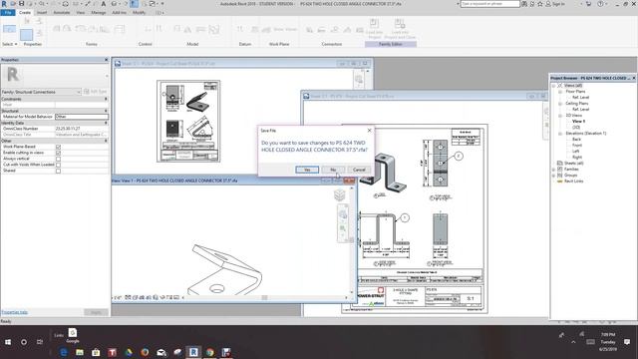Select the {3D} view item
The image size is (638, 359).
576,128
